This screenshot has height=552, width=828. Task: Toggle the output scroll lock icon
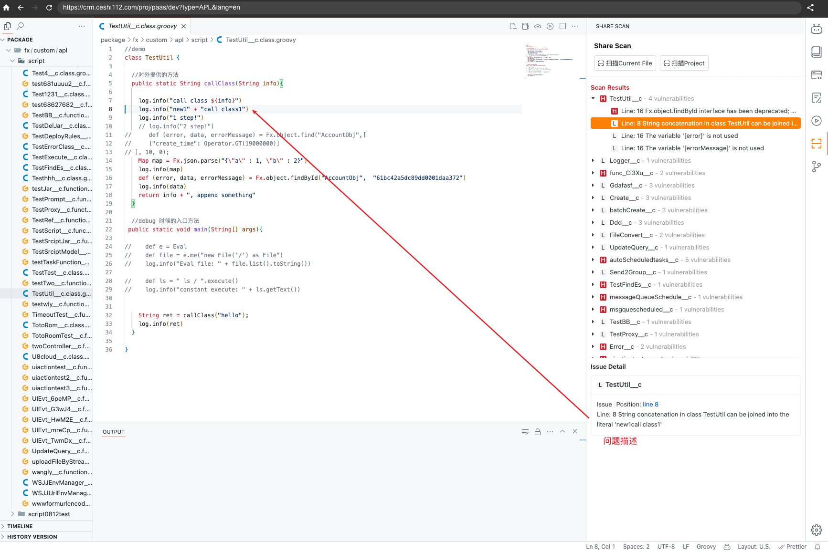pyautogui.click(x=538, y=432)
